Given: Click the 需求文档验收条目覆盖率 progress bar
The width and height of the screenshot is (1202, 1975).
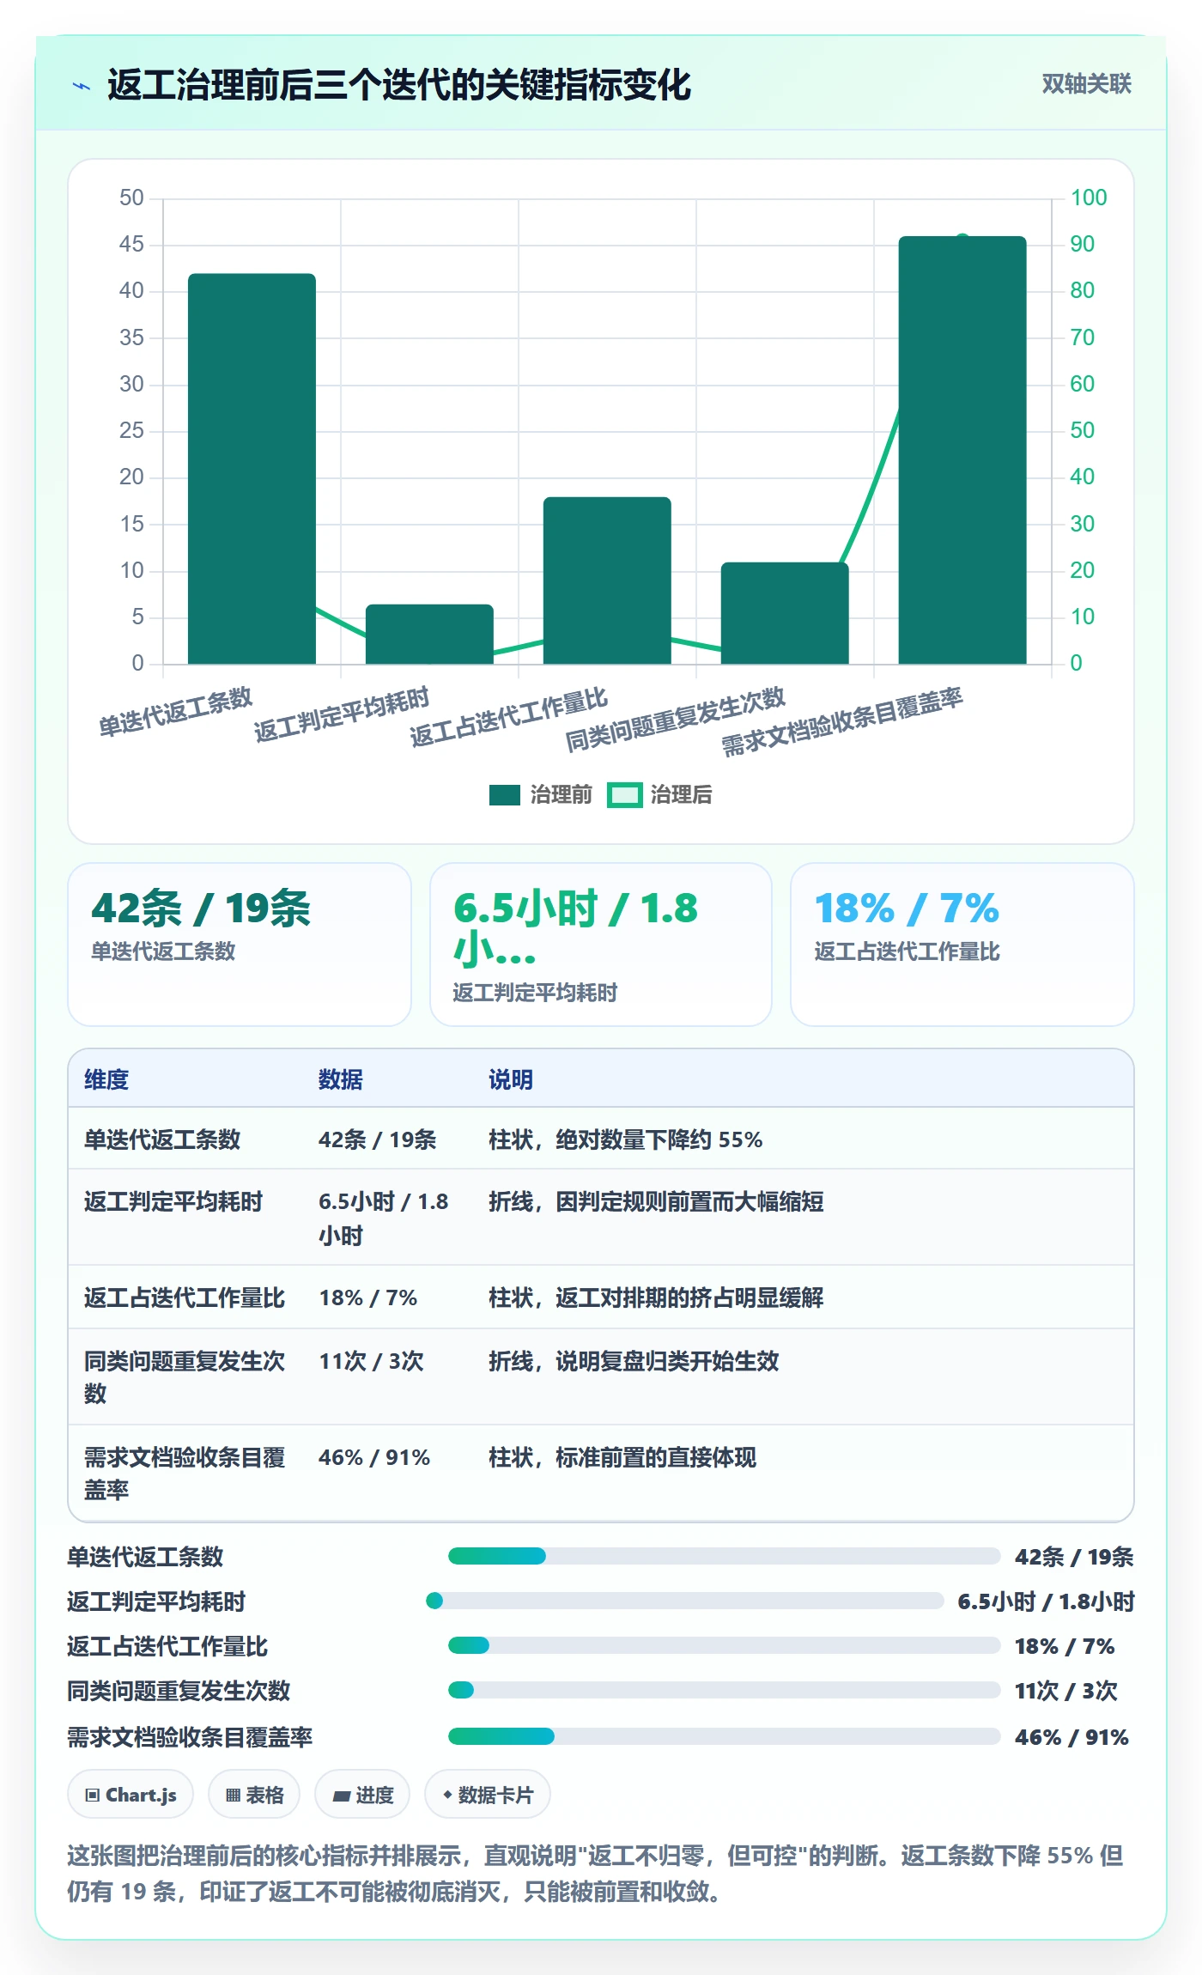Looking at the screenshot, I should pos(724,1736).
